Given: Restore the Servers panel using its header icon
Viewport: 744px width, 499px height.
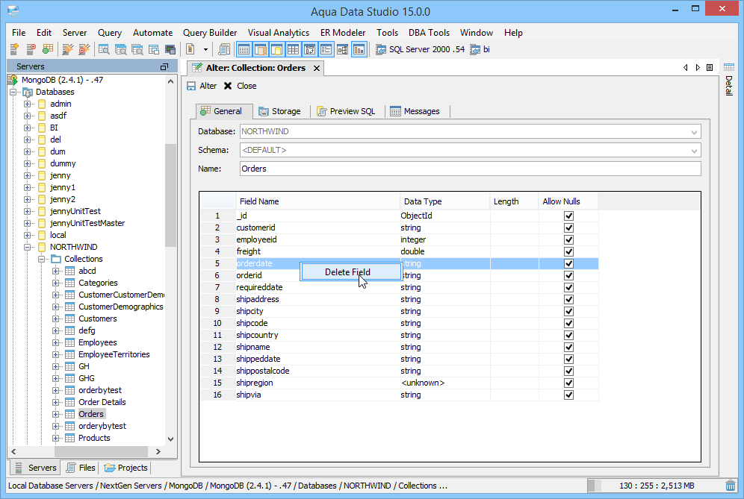Looking at the screenshot, I should [x=164, y=66].
